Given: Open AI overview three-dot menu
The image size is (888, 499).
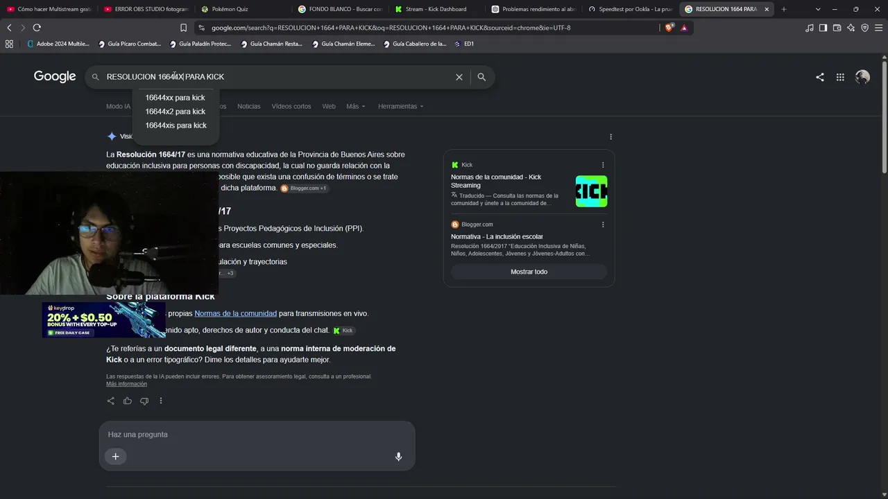Looking at the screenshot, I should (610, 137).
